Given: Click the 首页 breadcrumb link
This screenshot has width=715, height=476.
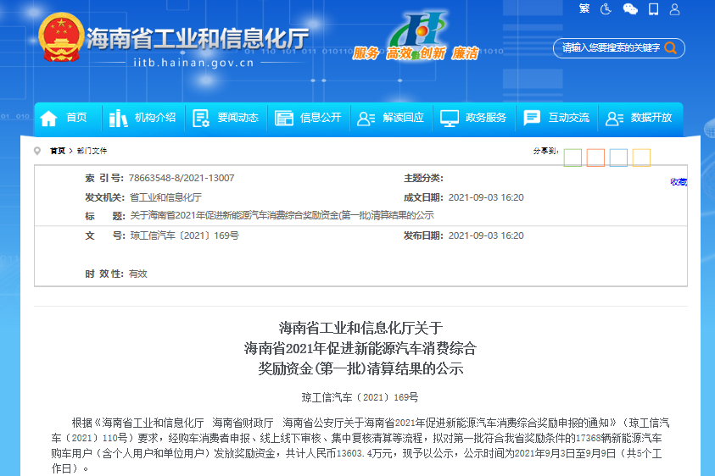Looking at the screenshot, I should (57, 151).
